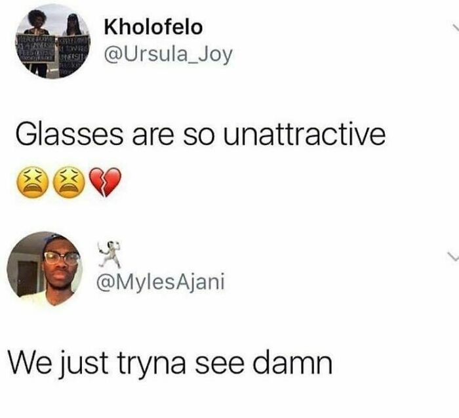Screen dimensions: 459x418
Task: Open MylesAjani's profile picture with glasses
Action: (x=45, y=269)
